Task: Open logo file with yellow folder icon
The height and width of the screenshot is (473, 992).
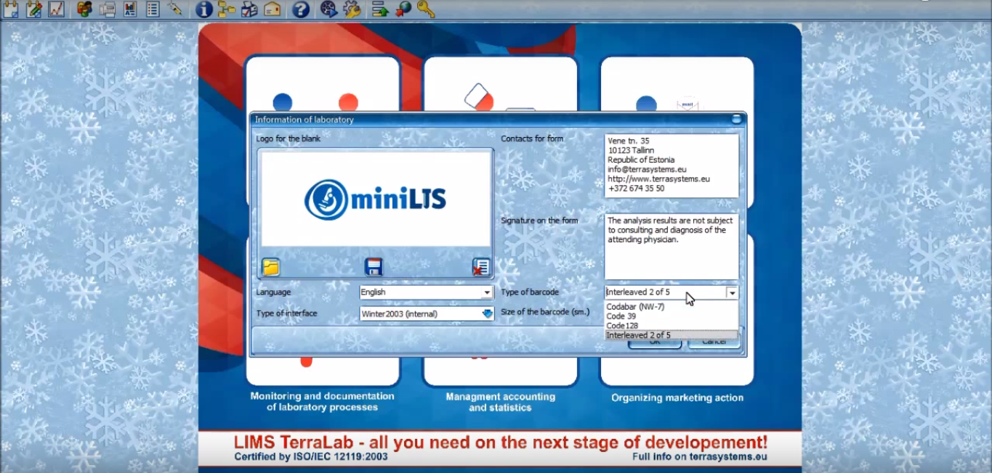Action: (x=271, y=267)
